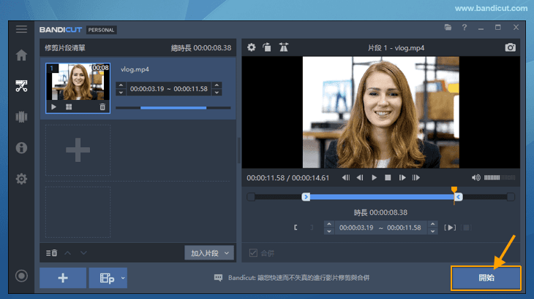Step forward one frame
The width and height of the screenshot is (534, 299).
pos(402,177)
